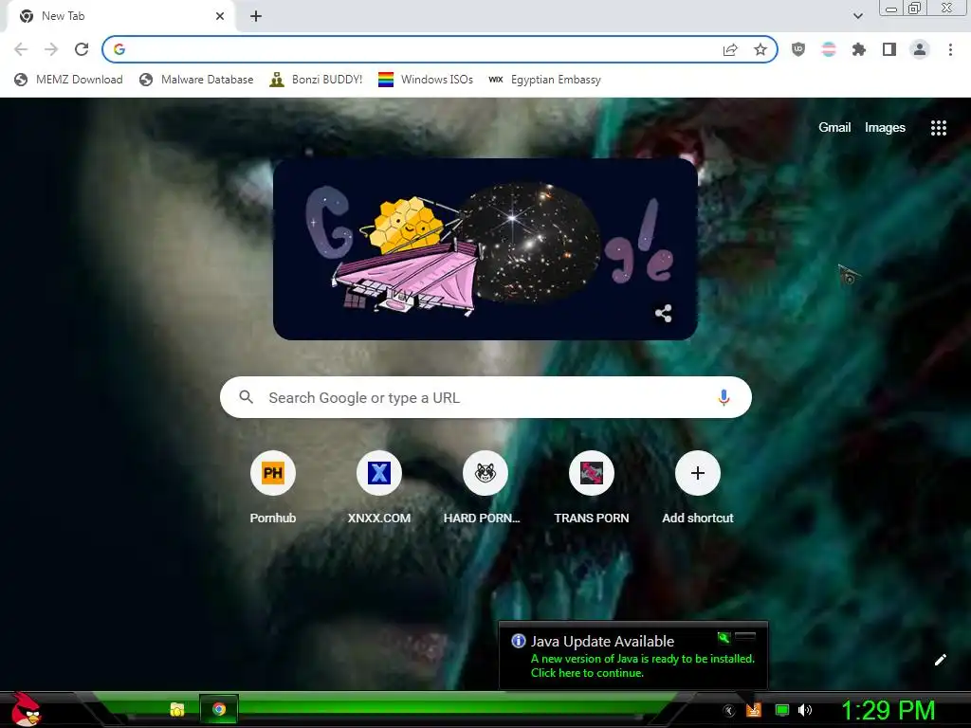Expand the tab search chevron

[857, 16]
